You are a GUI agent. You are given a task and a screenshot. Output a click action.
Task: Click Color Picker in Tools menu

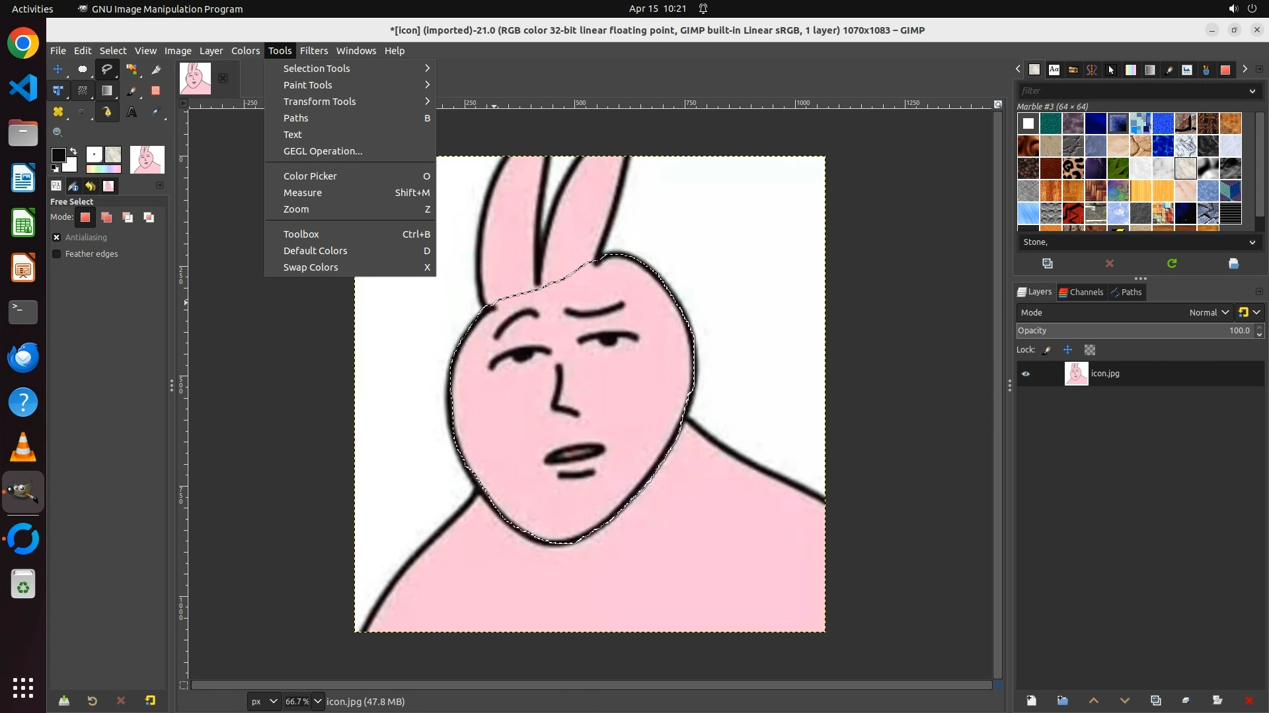310,176
